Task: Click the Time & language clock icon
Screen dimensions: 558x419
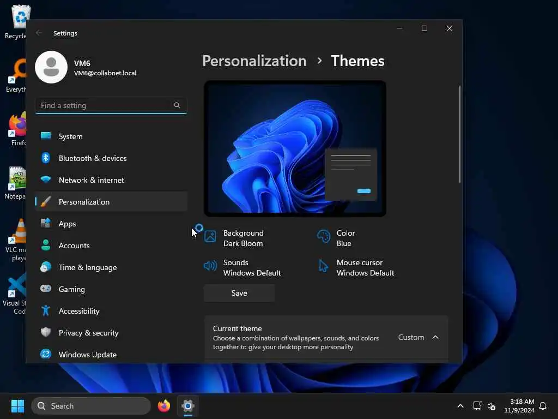Action: coord(46,267)
